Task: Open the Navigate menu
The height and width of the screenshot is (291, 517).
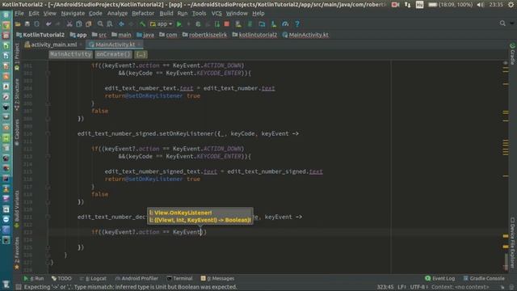Action: tap(73, 14)
